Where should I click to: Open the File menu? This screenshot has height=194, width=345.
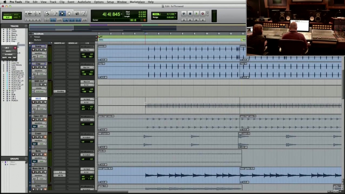click(x=27, y=2)
